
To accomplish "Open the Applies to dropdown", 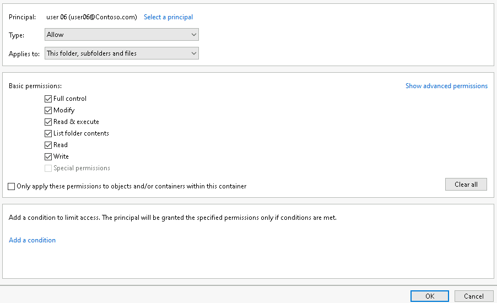I will pyautogui.click(x=122, y=53).
